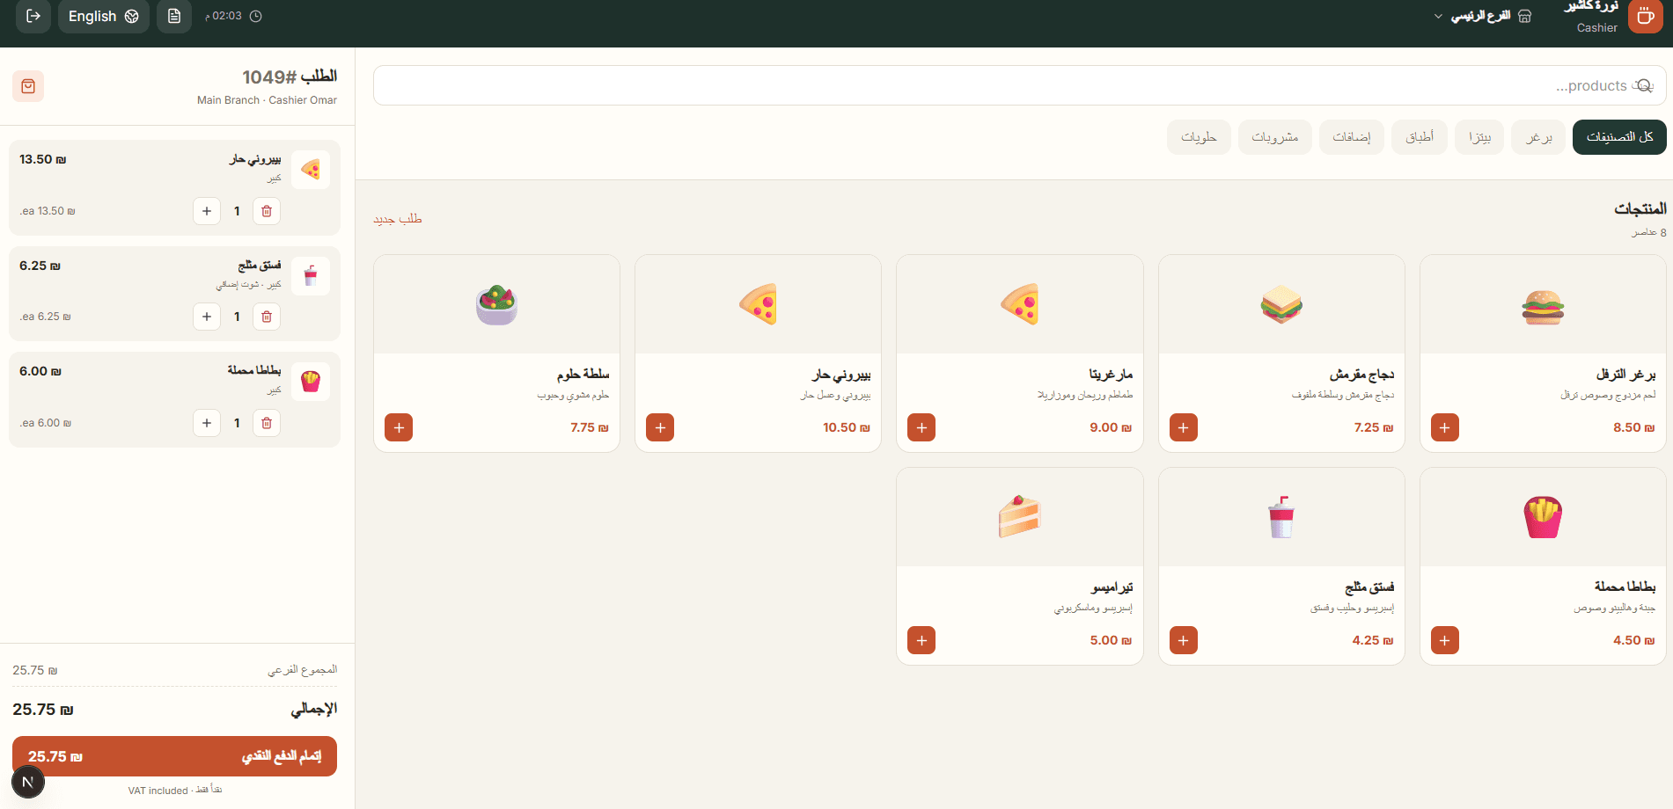Click the 'طلب جديد' new order link
This screenshot has width=1673, height=809.
pyautogui.click(x=398, y=219)
